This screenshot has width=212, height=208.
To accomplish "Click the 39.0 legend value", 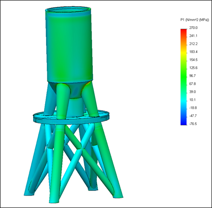I will pyautogui.click(x=193, y=92).
